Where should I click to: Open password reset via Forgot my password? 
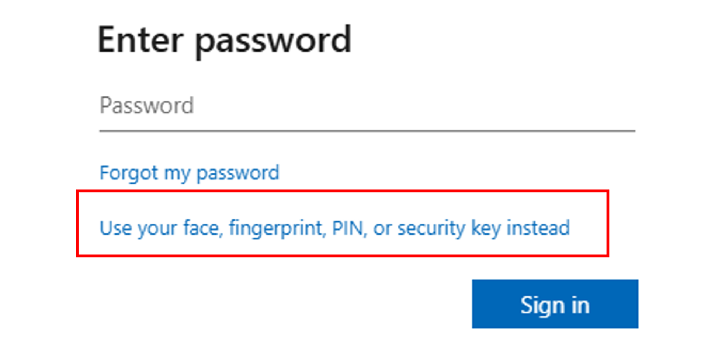click(x=189, y=172)
